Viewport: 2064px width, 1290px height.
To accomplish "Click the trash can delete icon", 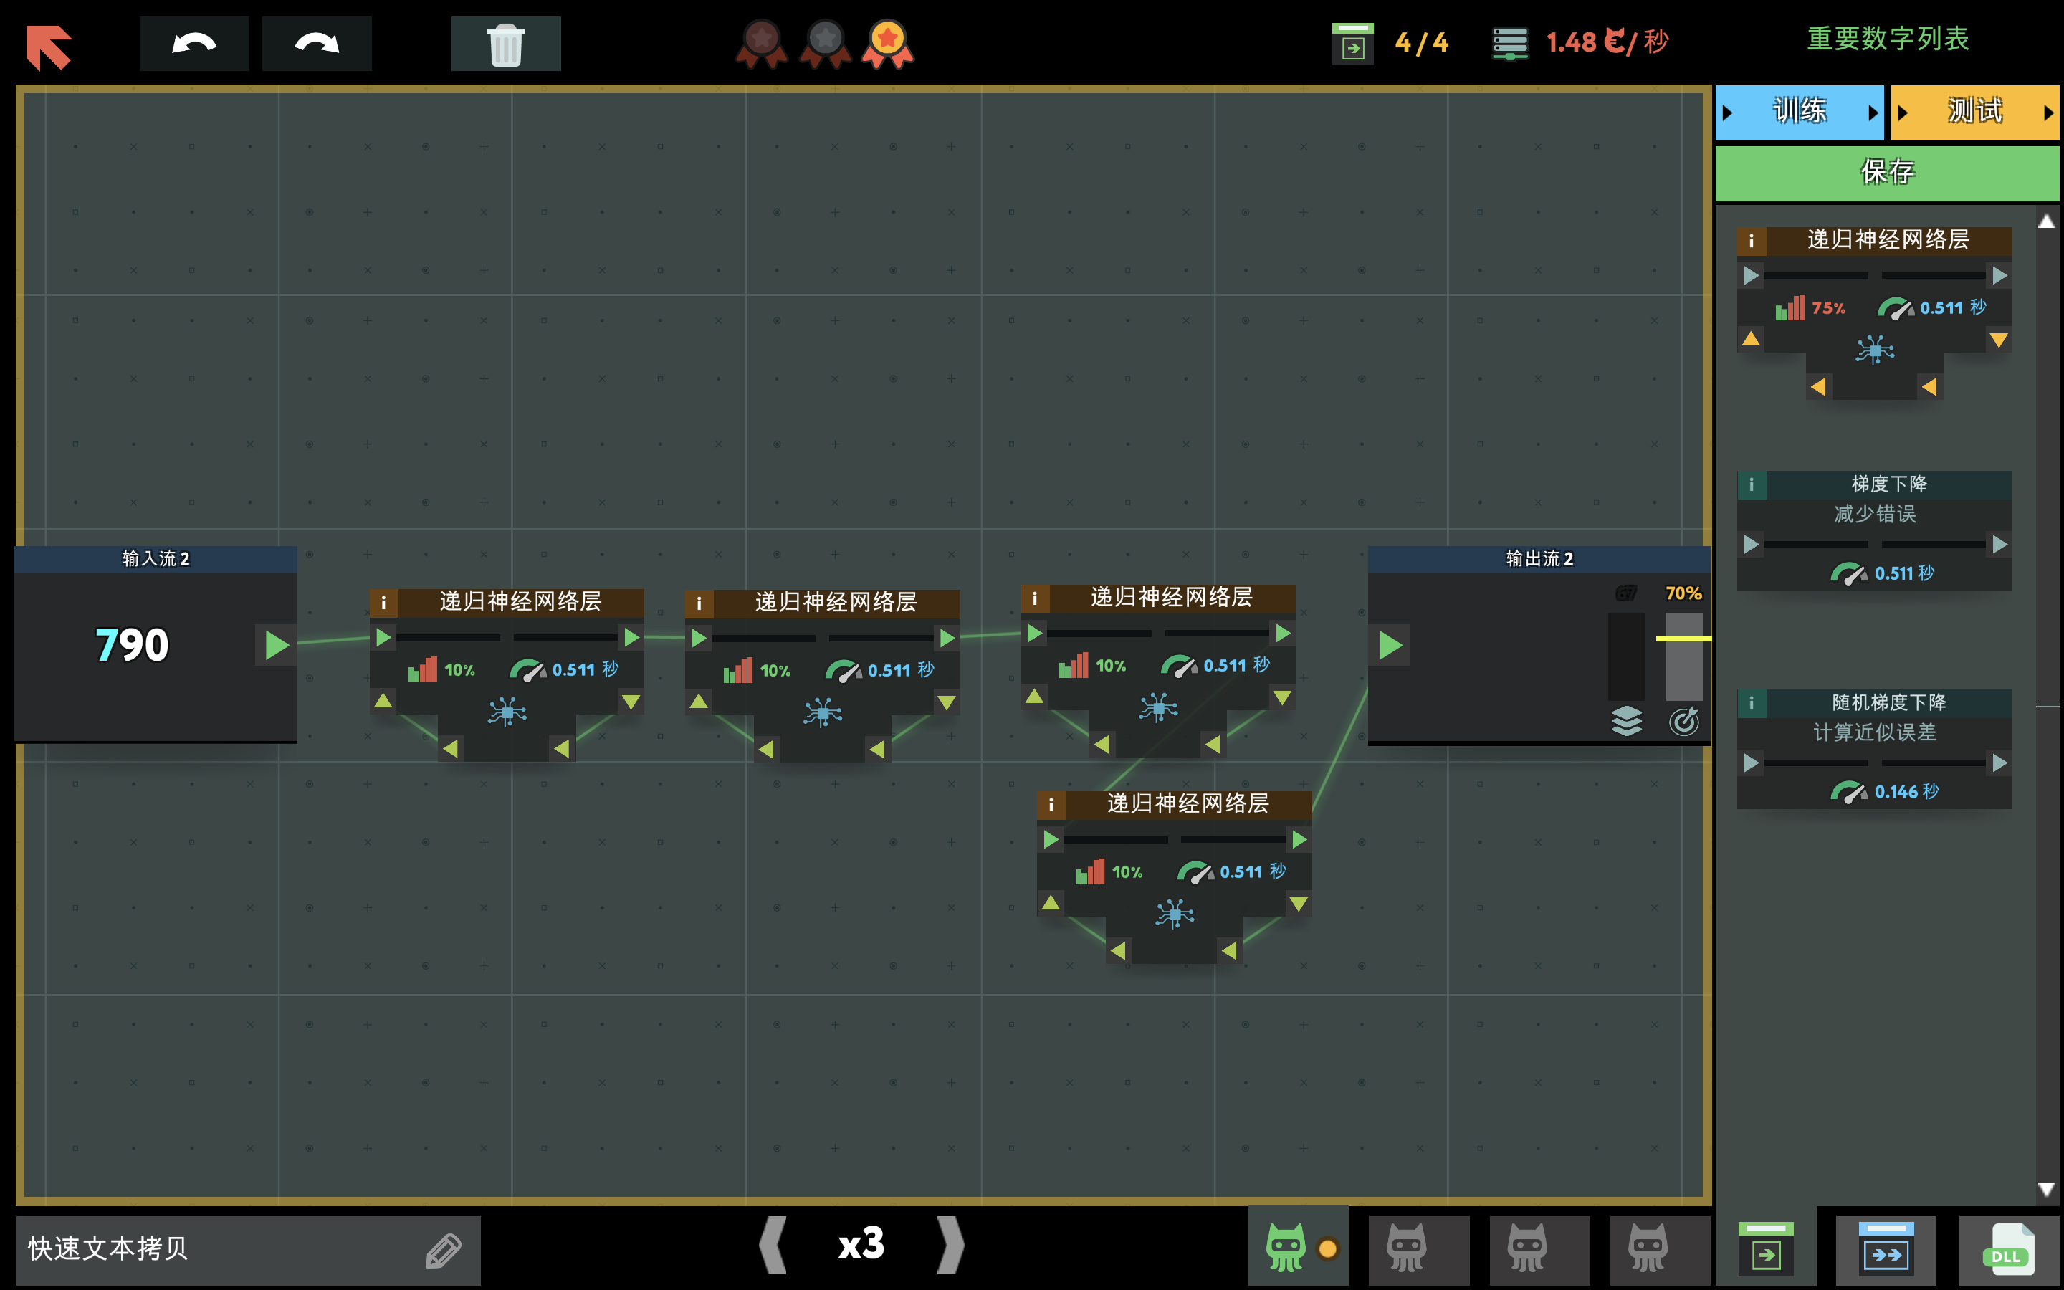I will (x=506, y=44).
